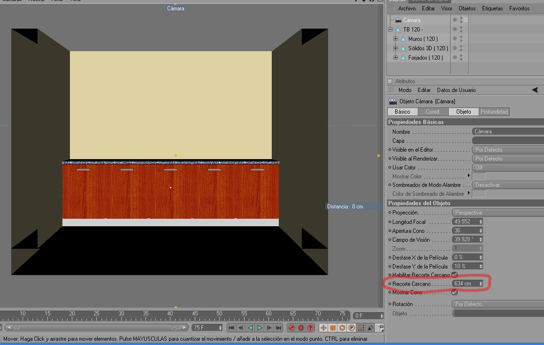Screen dimensions: 544x345
Task: Enable scale keyframe recording (orange square icon)
Action: [333, 328]
